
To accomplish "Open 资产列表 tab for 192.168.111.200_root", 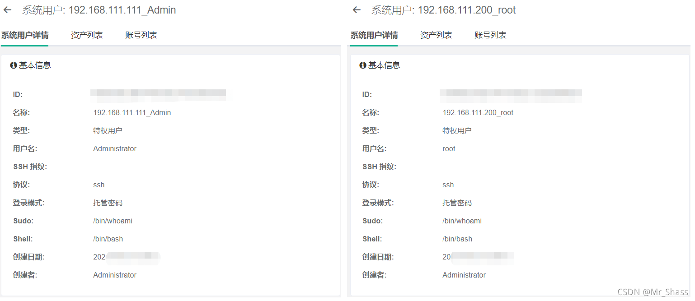I will (x=436, y=35).
